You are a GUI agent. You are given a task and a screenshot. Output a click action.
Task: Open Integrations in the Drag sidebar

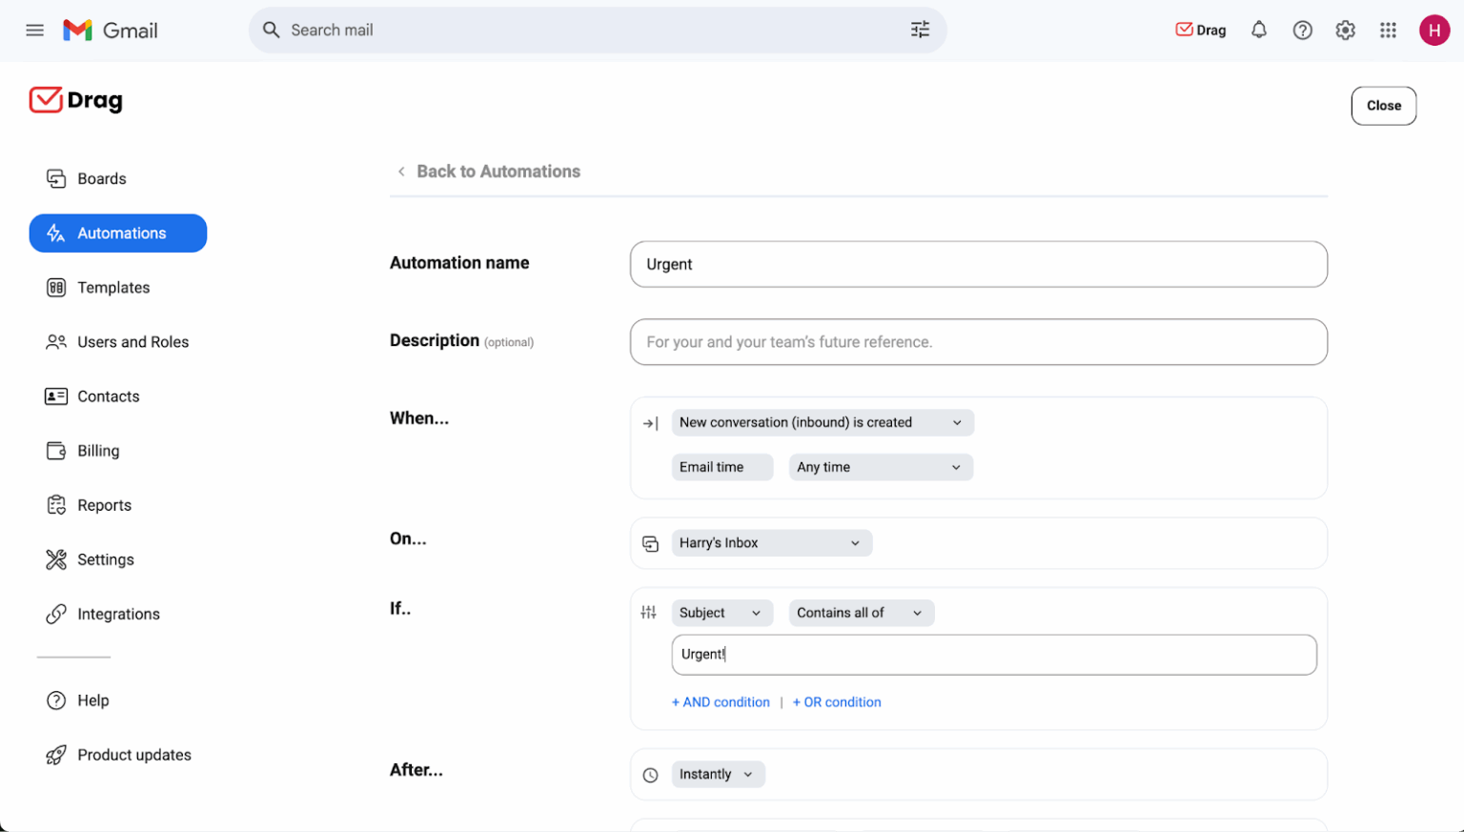coord(118,614)
